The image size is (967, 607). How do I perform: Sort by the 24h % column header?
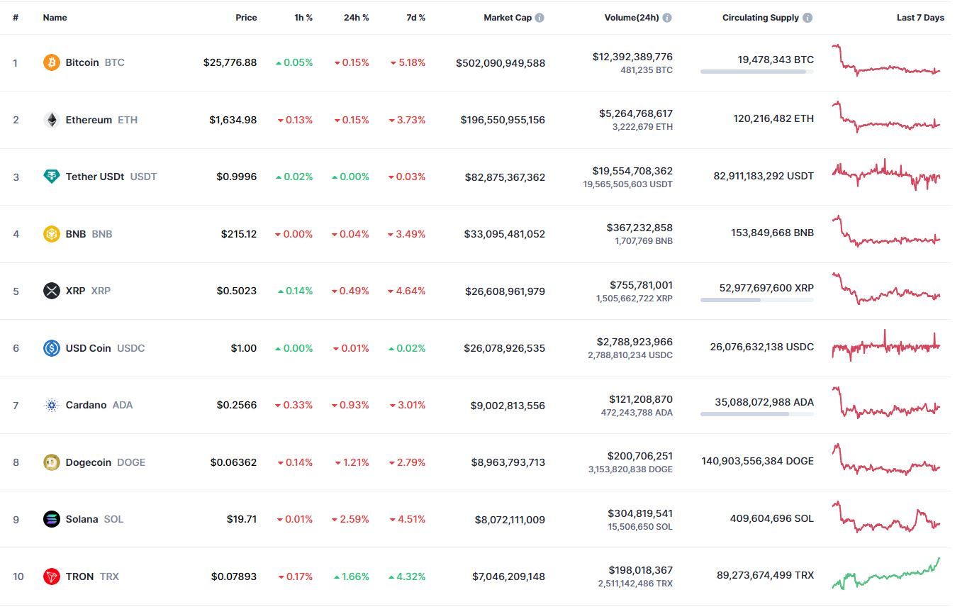pos(356,18)
